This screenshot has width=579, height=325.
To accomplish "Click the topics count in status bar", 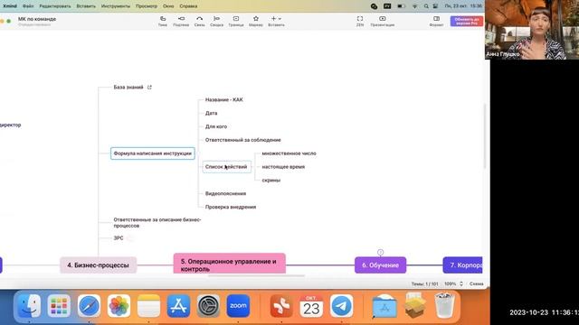I will 424,283.
